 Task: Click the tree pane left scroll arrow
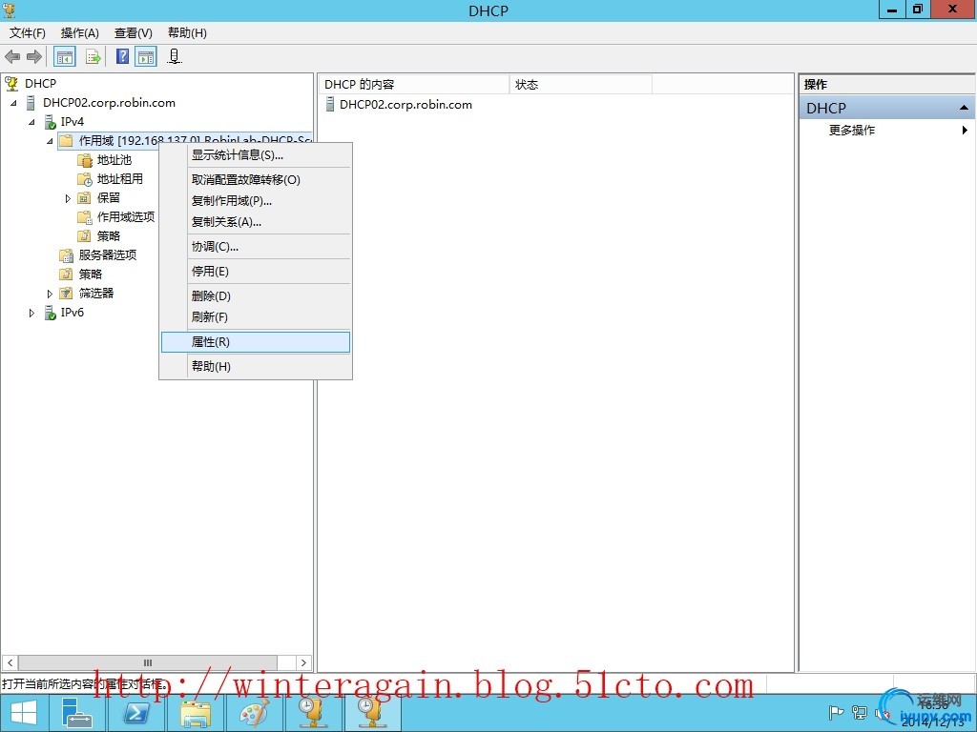pyautogui.click(x=10, y=663)
